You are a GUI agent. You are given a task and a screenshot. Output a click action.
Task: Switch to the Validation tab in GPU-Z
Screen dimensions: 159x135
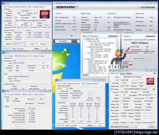(x=129, y=74)
